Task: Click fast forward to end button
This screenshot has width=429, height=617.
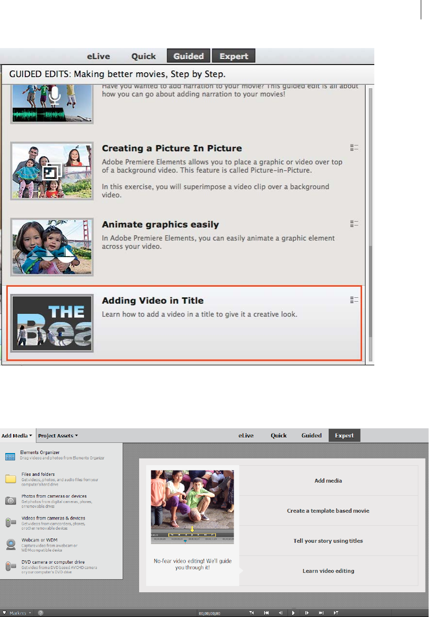Action: (x=321, y=613)
